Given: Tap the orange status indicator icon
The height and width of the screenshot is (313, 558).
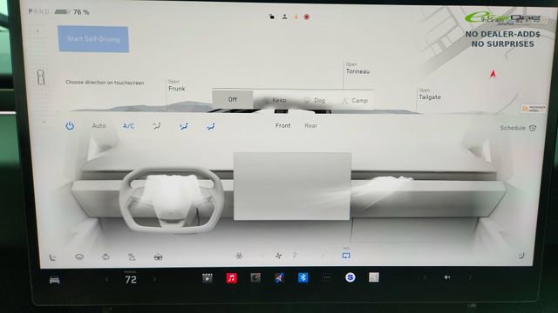Looking at the screenshot, I should (296, 17).
